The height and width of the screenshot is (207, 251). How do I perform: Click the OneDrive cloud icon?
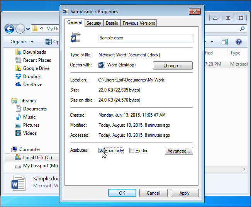[x=18, y=84]
